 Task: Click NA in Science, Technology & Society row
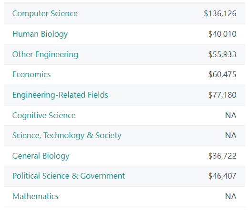pyautogui.click(x=231, y=135)
